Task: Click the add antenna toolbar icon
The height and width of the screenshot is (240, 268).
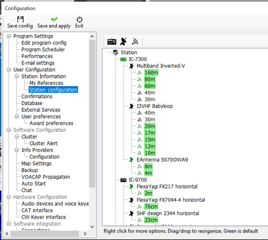Action: point(124,41)
